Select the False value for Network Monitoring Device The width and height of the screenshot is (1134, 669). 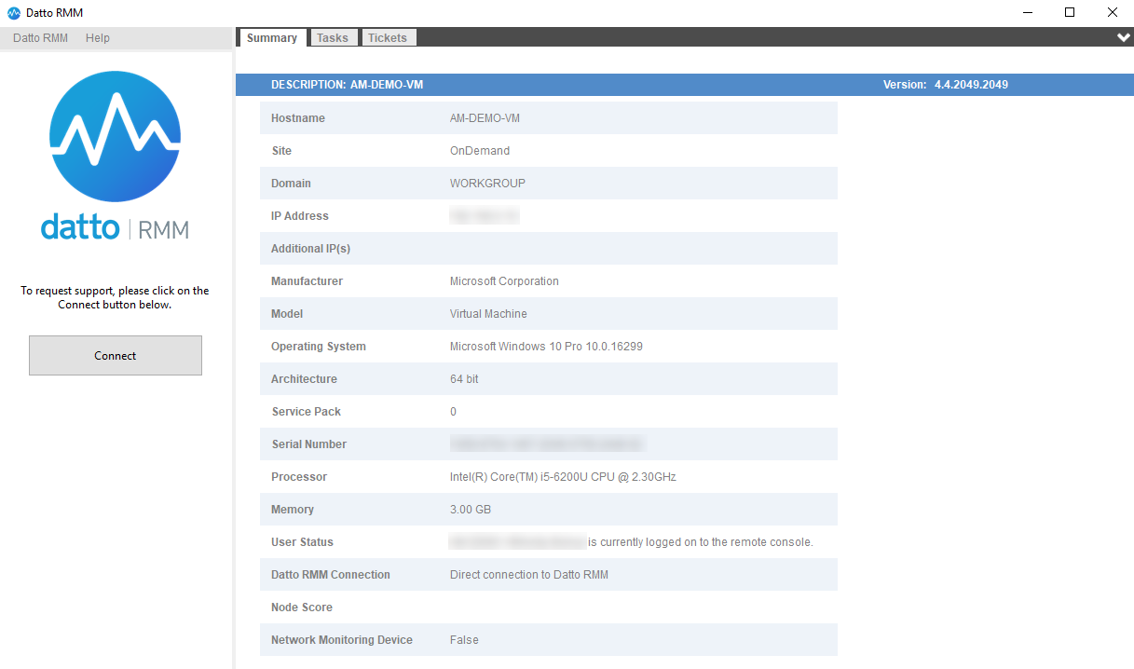point(464,640)
